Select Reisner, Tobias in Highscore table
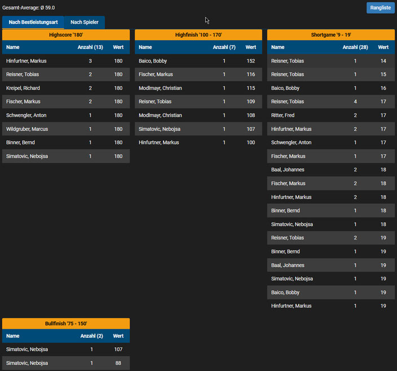Viewport: 397px width, 371px height. pyautogui.click(x=66, y=75)
